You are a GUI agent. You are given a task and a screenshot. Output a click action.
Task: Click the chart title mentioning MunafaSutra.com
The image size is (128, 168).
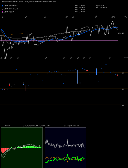[x=29, y=2]
